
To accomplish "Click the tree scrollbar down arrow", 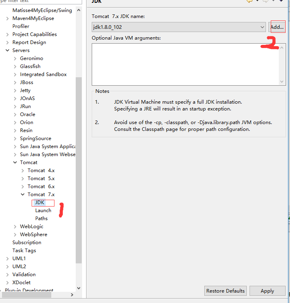I will [79, 288].
